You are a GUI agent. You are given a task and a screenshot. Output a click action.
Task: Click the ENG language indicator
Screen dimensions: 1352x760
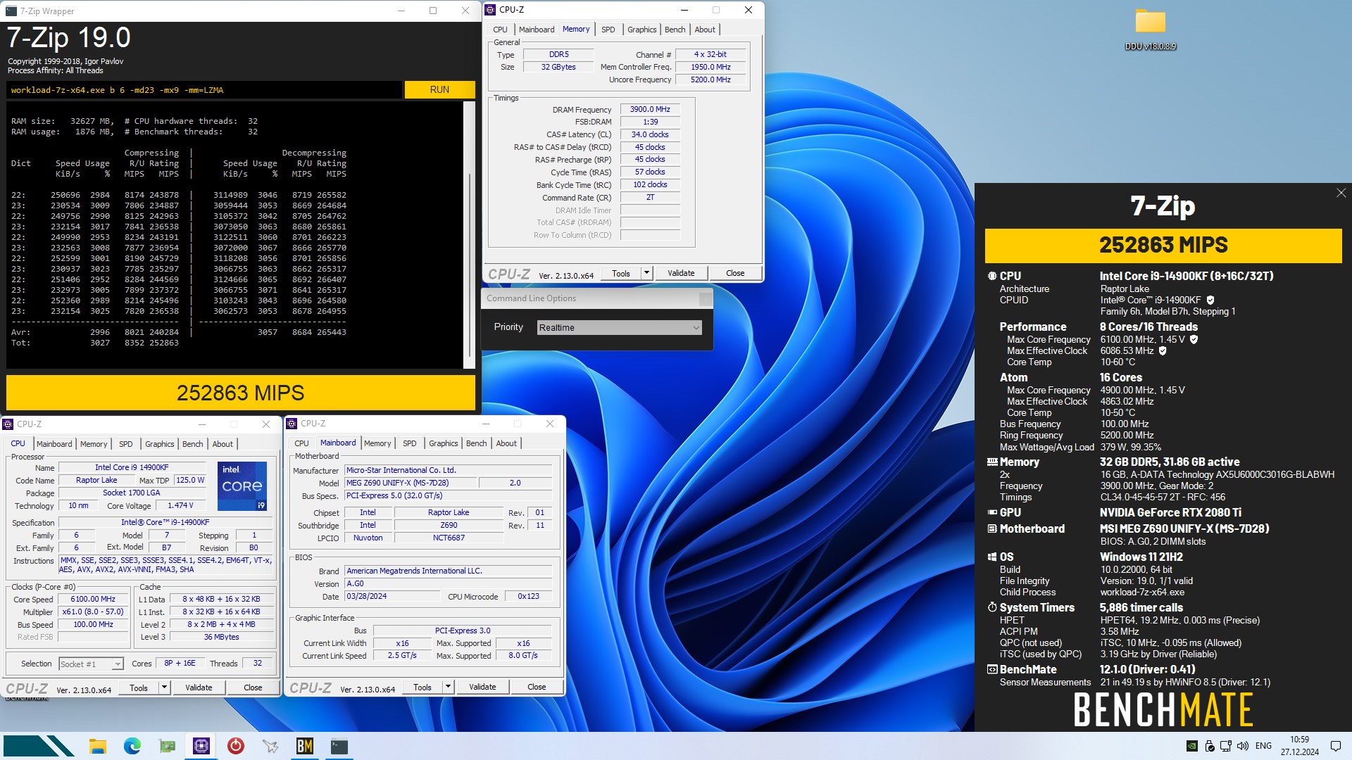click(x=1264, y=746)
